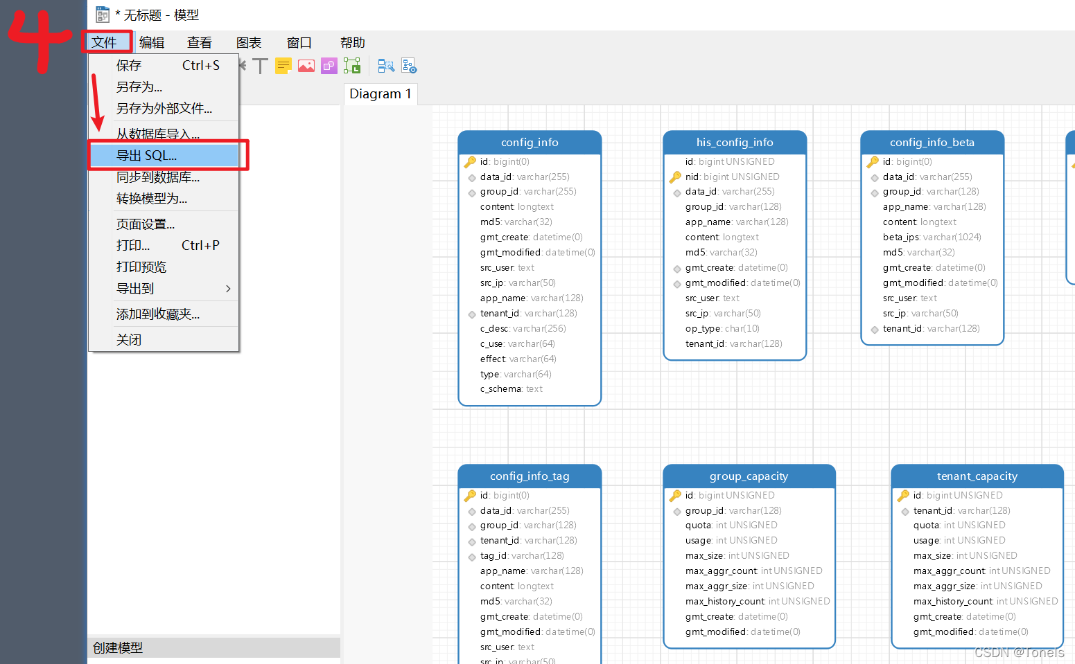Select the foreign key relation arrow tool
This screenshot has height=664, width=1075.
(241, 65)
